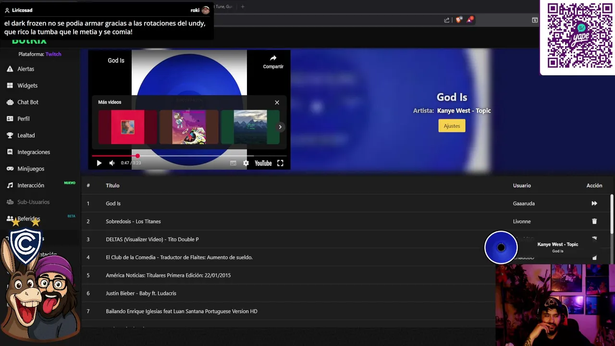Click the 'Kanye West - Topic' artist name
This screenshot has width=615, height=346.
[x=464, y=111]
